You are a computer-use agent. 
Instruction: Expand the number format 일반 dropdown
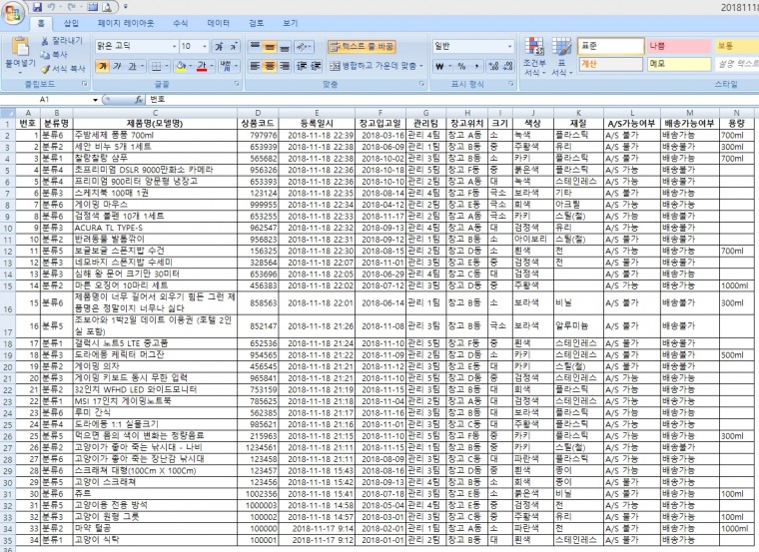(x=510, y=46)
